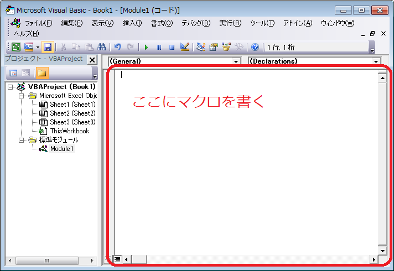394x271 pixels.
Task: Save the workbook with the floppy icon
Action: pos(48,47)
